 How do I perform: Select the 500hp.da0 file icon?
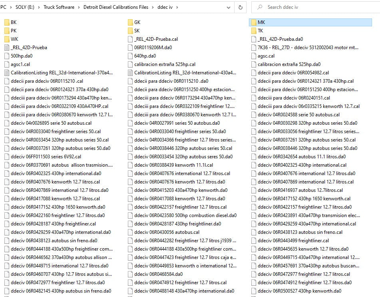[7, 56]
